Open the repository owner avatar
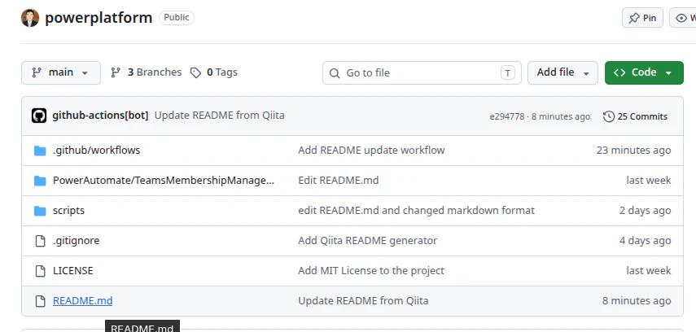This screenshot has width=696, height=332. [x=30, y=18]
